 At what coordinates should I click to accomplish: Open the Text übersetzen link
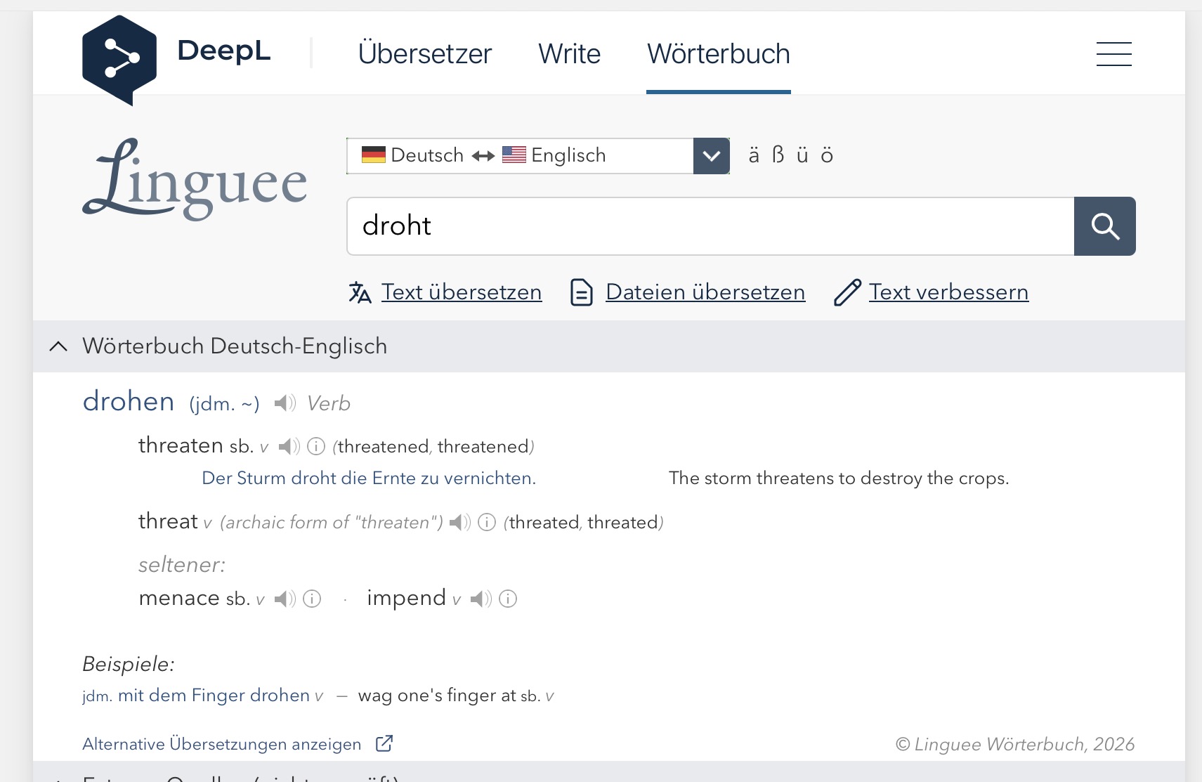[x=461, y=292]
